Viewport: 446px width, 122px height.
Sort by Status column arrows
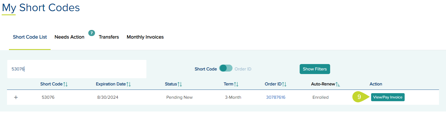click(x=180, y=84)
